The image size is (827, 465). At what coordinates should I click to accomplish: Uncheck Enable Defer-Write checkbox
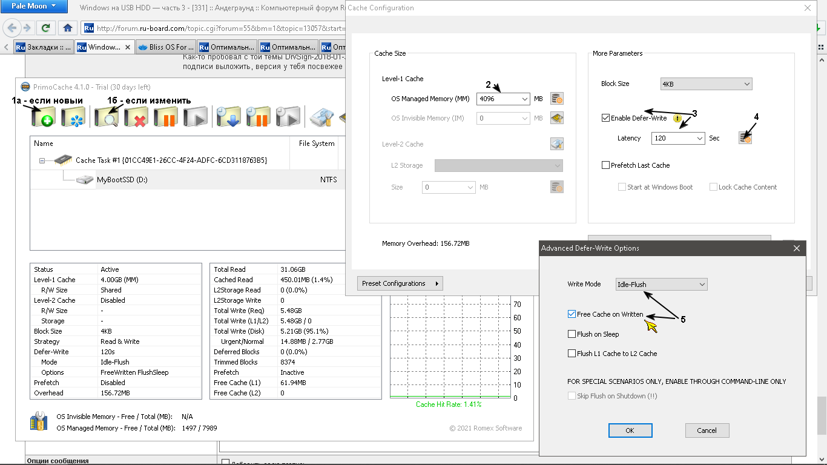(605, 118)
